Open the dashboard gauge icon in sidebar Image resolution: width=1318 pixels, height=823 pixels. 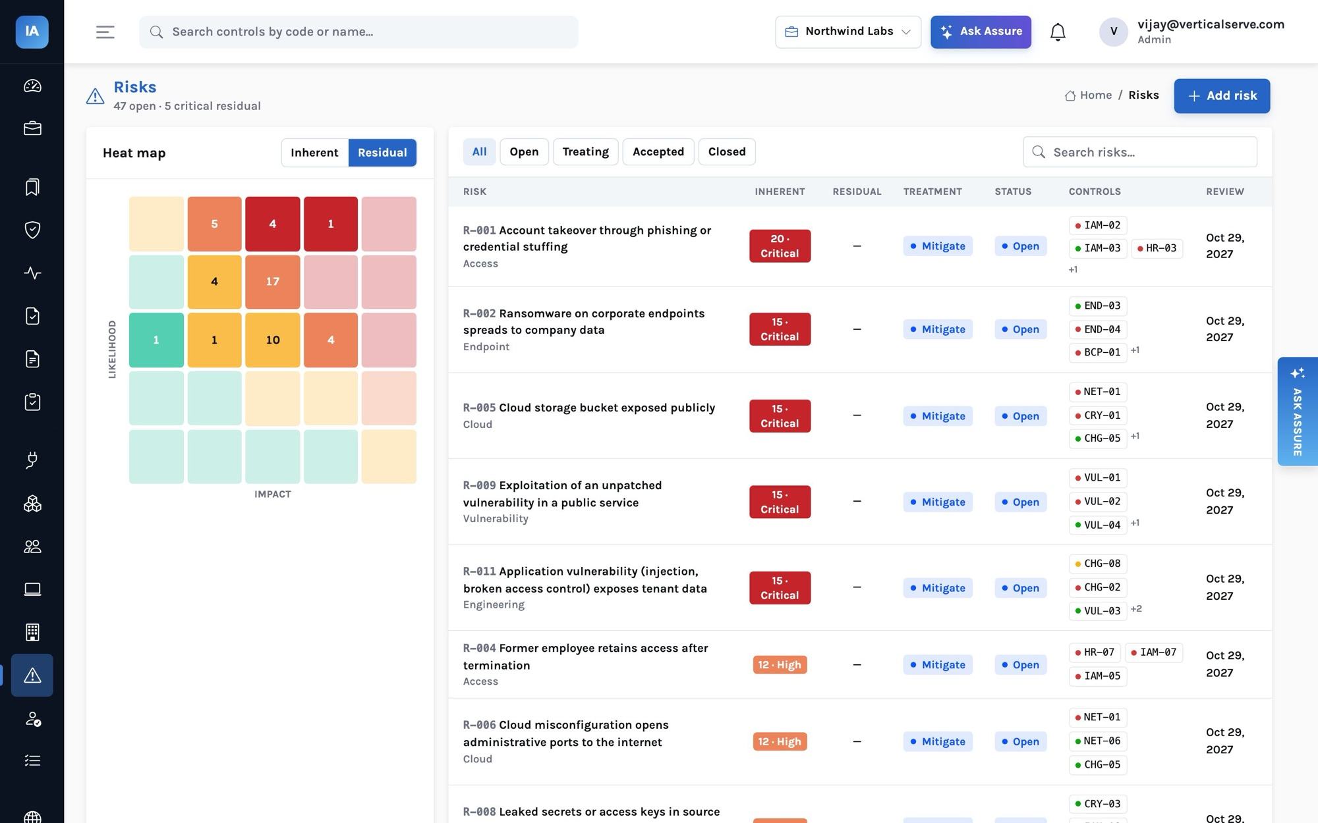coord(32,86)
